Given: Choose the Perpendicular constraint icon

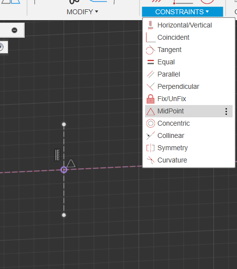Looking at the screenshot, I should click(150, 86).
